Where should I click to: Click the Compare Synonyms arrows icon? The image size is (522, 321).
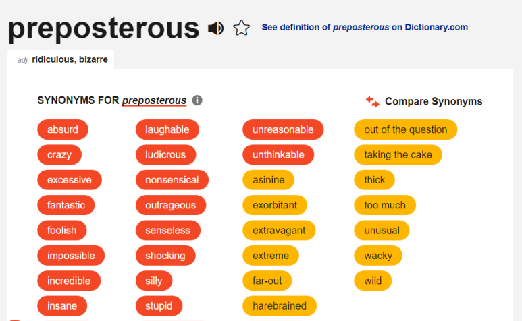click(x=373, y=101)
